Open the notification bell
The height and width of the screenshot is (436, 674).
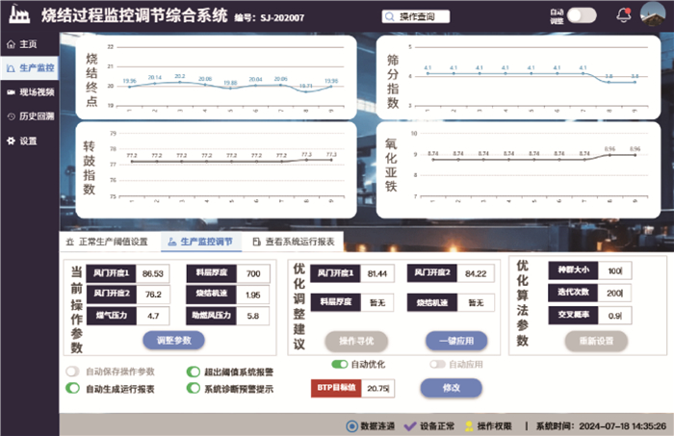pyautogui.click(x=624, y=15)
